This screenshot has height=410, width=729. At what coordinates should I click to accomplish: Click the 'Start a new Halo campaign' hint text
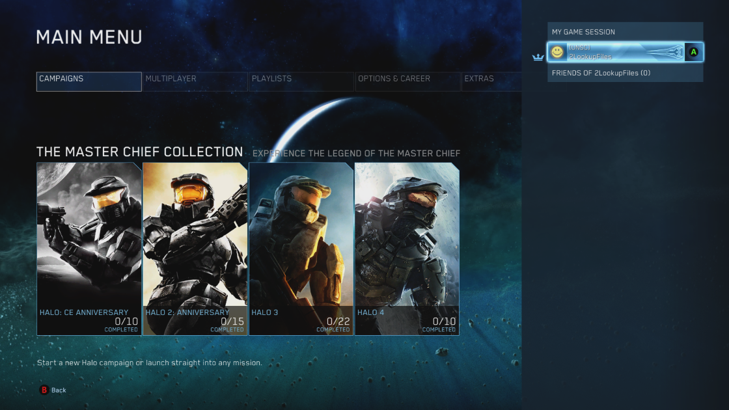149,362
